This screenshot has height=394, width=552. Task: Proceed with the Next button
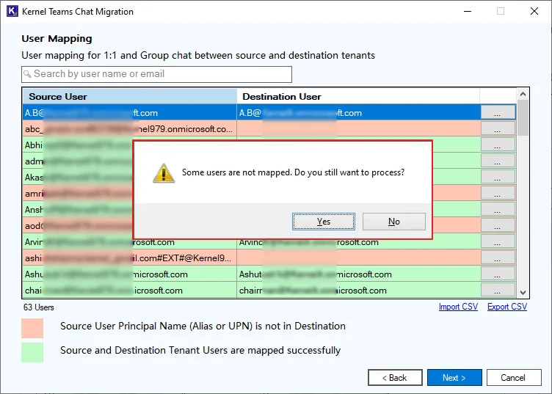click(x=454, y=377)
